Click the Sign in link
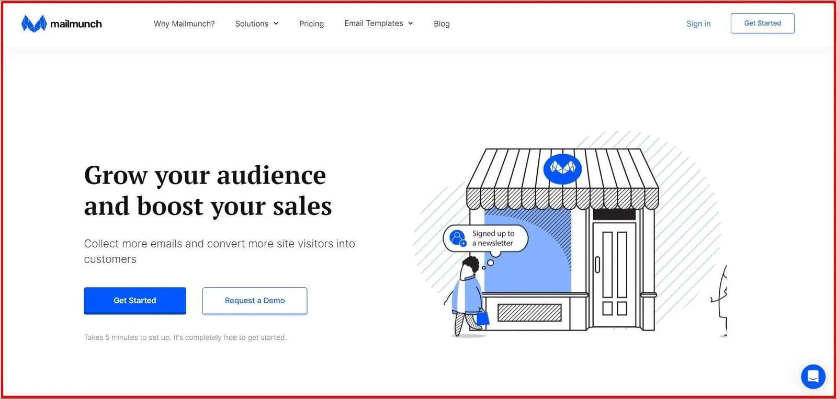The image size is (837, 399). [698, 24]
